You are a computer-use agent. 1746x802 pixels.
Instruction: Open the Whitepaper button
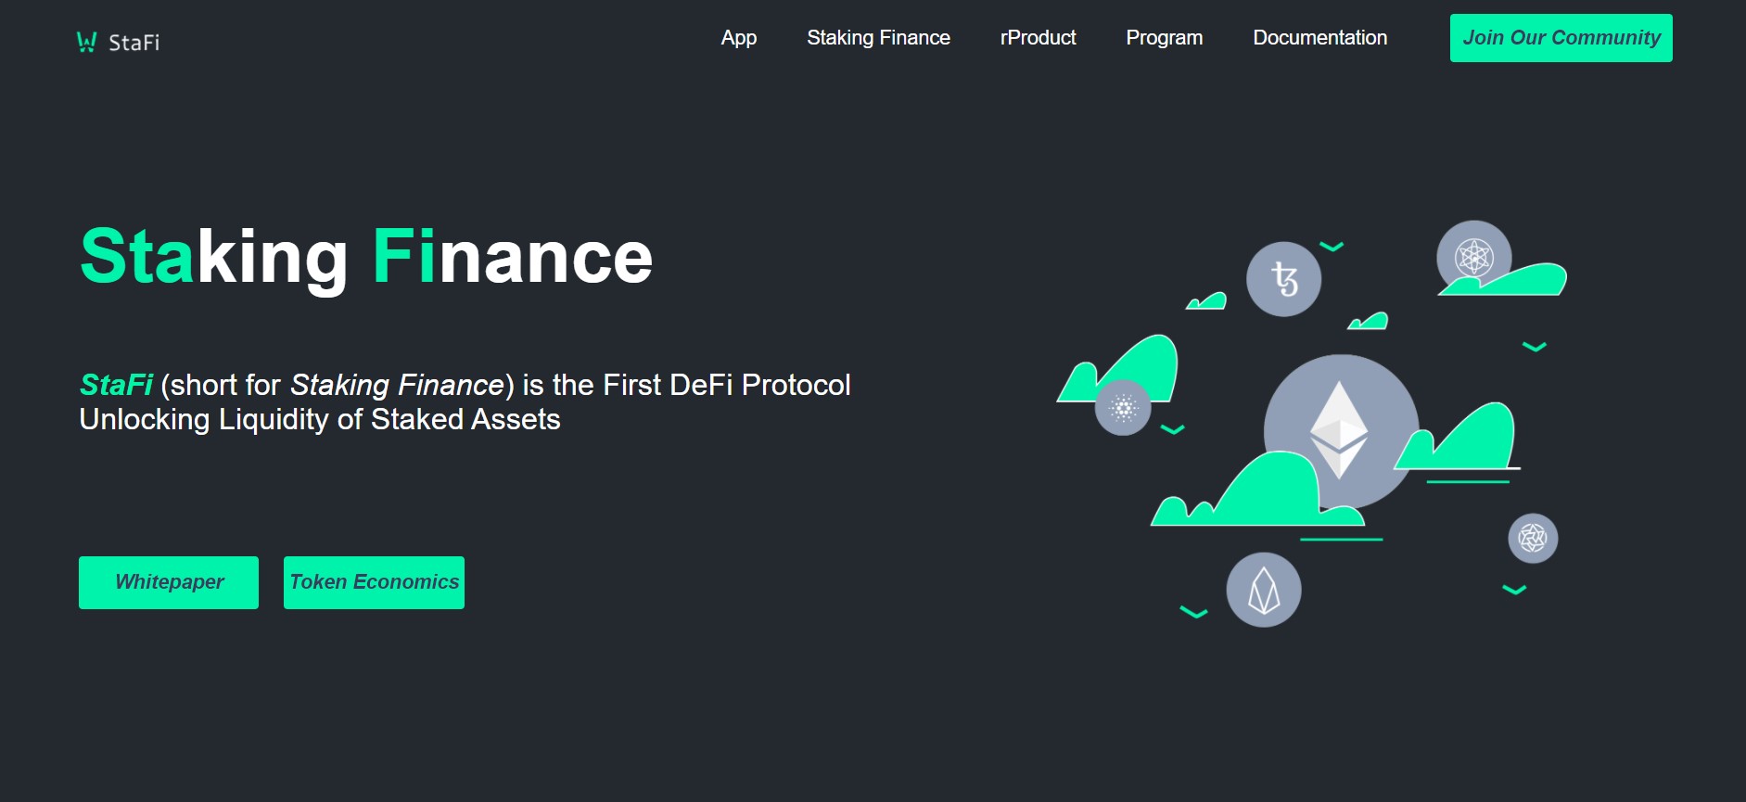tap(169, 582)
